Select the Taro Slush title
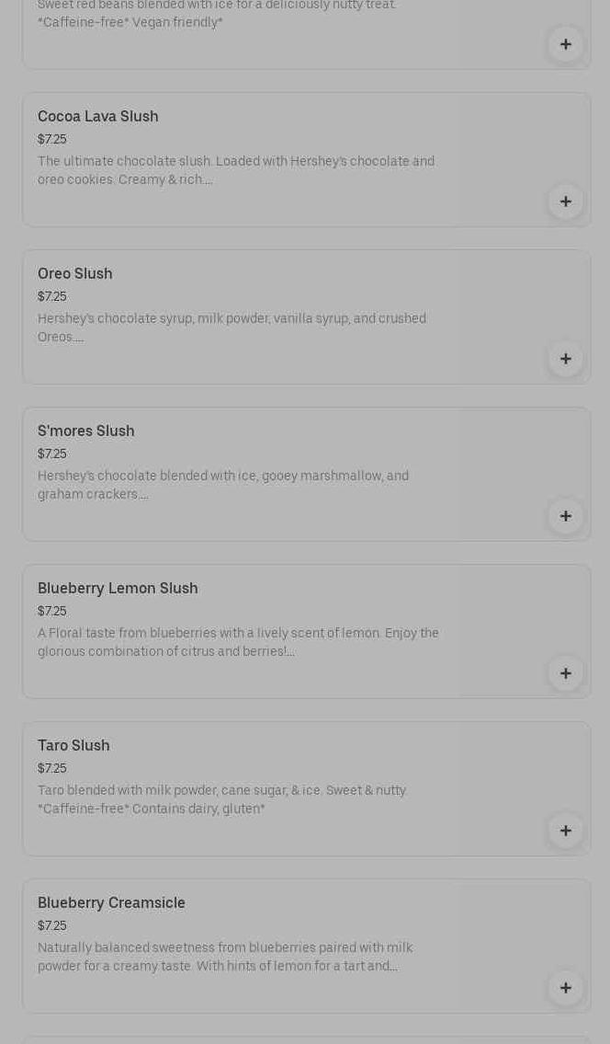The height and width of the screenshot is (1044, 610). click(x=73, y=746)
